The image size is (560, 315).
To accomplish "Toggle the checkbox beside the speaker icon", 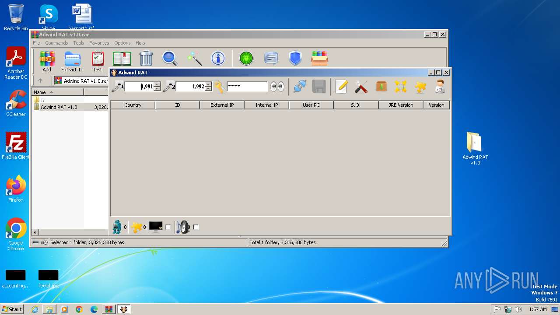I will pyautogui.click(x=196, y=227).
